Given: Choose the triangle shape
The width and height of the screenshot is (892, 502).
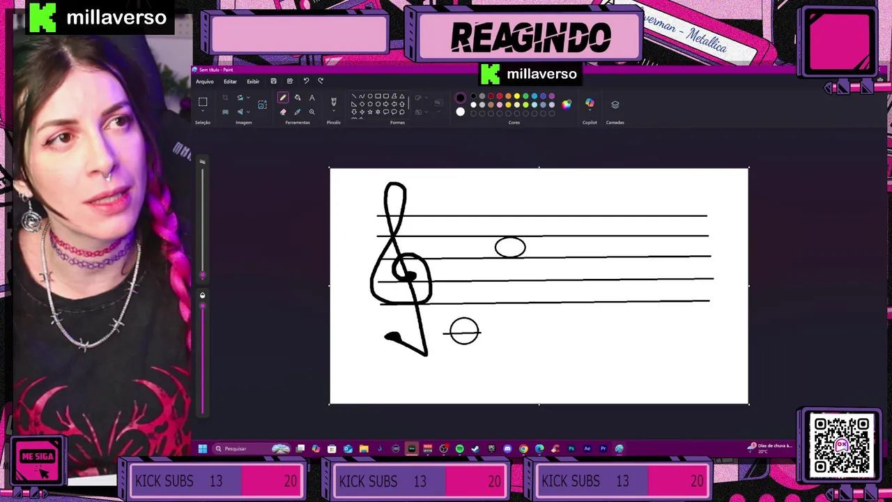Looking at the screenshot, I should point(402,96).
